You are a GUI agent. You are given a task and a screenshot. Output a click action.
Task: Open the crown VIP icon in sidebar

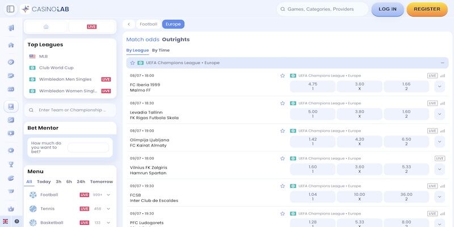tap(11, 209)
